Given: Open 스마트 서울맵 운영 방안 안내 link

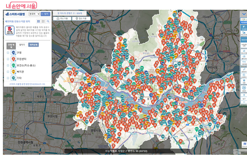Looking at the screenshot, I should click(x=27, y=84).
